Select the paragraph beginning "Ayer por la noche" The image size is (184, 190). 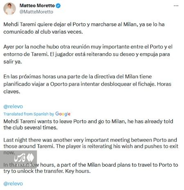[x=88, y=54]
